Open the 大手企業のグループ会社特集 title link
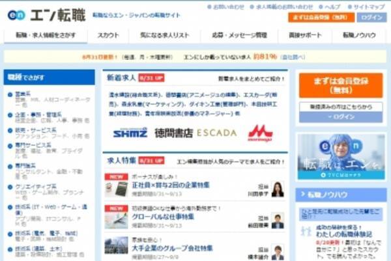391x261 pixels. click(x=172, y=248)
